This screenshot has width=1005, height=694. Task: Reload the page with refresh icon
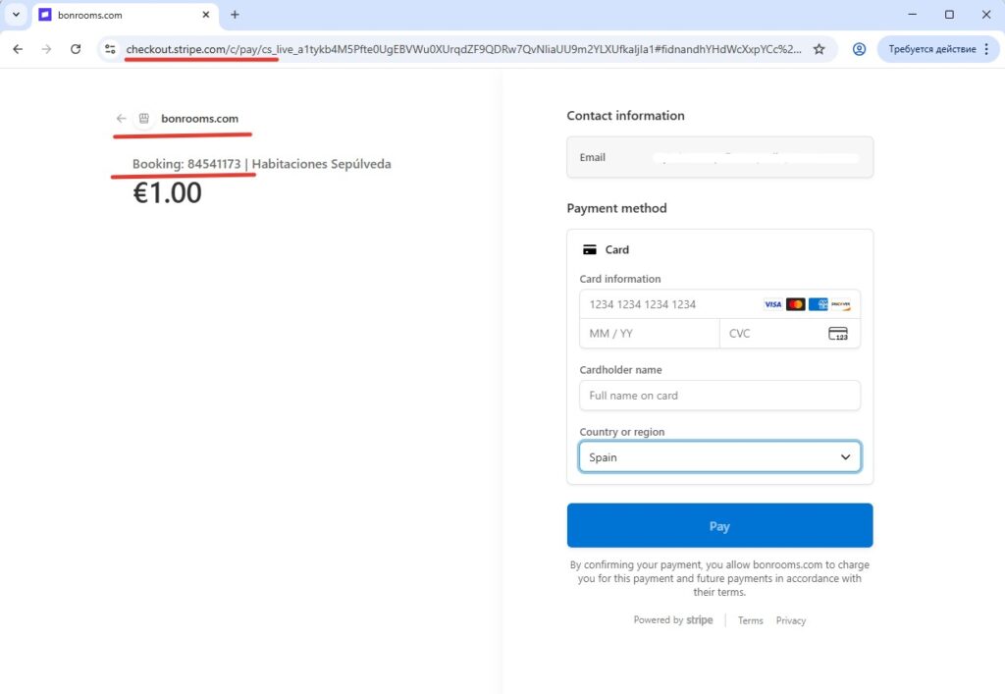(x=76, y=49)
